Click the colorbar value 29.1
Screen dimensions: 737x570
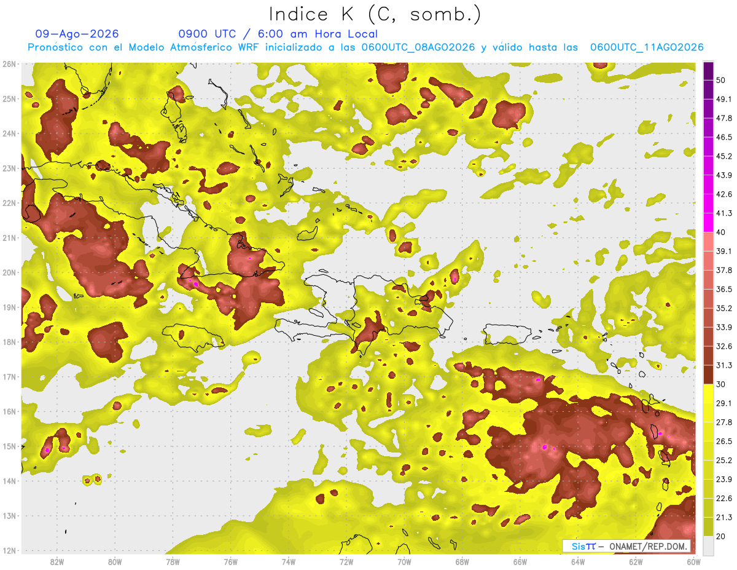pyautogui.click(x=723, y=403)
